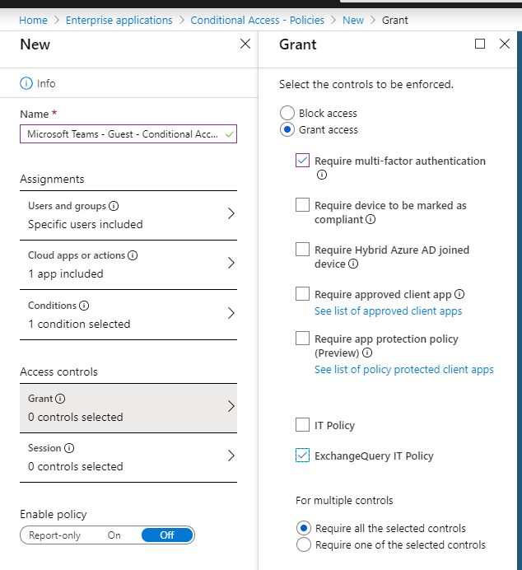Select Require one of the selected controls
This screenshot has width=522, height=570.
tap(303, 544)
